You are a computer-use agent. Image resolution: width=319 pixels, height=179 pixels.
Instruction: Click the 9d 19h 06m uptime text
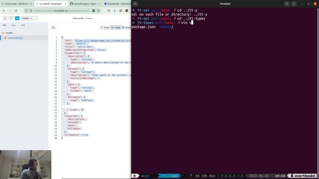pyautogui.click(x=205, y=176)
